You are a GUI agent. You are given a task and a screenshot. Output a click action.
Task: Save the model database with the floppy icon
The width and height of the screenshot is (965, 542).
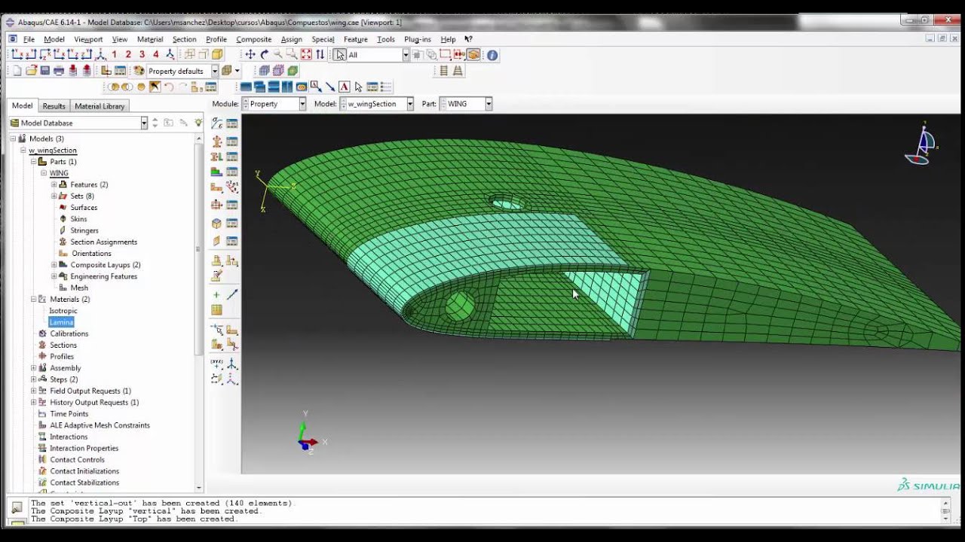[44, 71]
